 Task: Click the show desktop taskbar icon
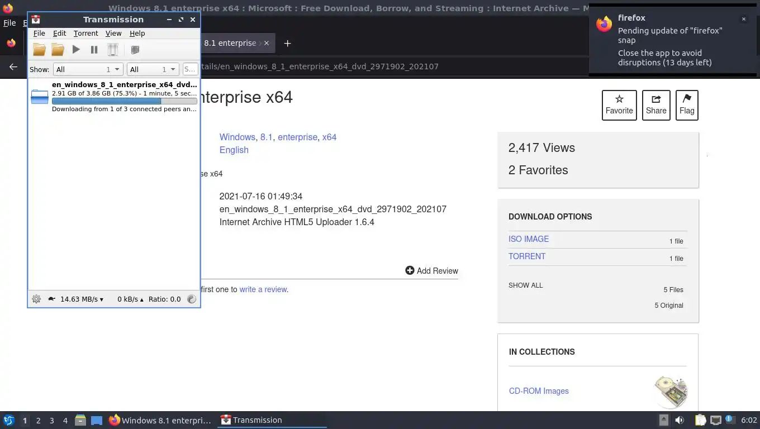coord(97,420)
